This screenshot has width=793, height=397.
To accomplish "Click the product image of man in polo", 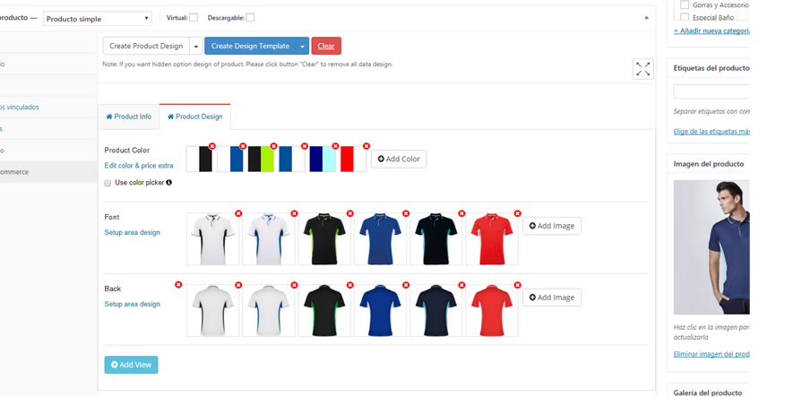I will coord(711,247).
